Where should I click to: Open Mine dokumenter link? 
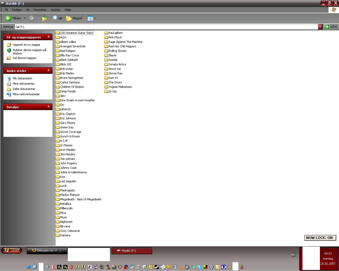24,84
